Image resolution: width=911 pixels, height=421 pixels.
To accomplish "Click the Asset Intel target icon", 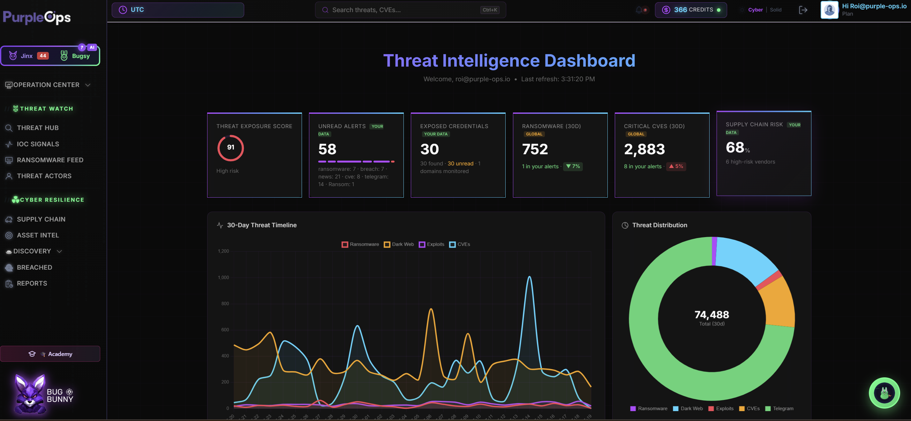I will [x=9, y=235].
